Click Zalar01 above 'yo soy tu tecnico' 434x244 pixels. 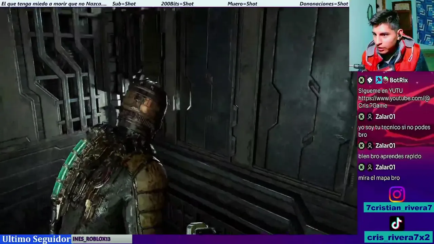385,117
